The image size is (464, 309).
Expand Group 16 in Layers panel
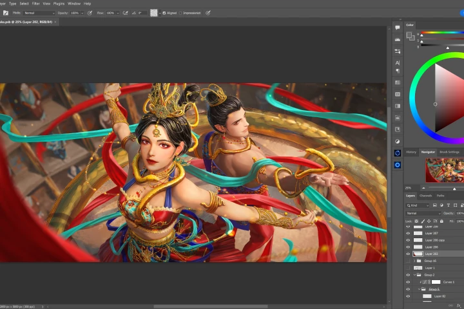(x=414, y=261)
